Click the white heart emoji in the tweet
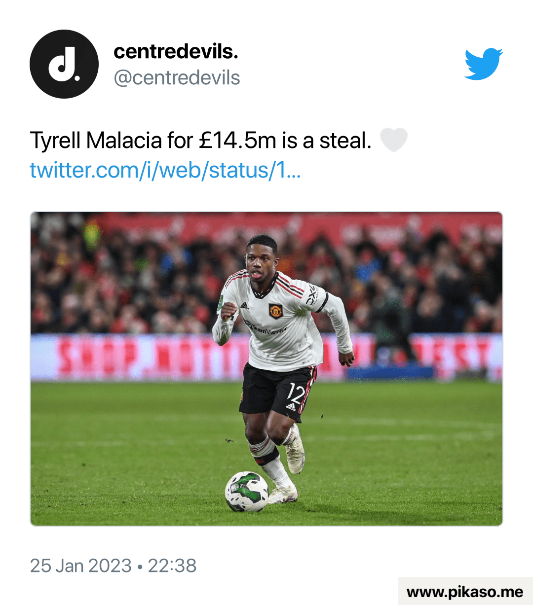The width and height of the screenshot is (533, 605). (x=393, y=140)
